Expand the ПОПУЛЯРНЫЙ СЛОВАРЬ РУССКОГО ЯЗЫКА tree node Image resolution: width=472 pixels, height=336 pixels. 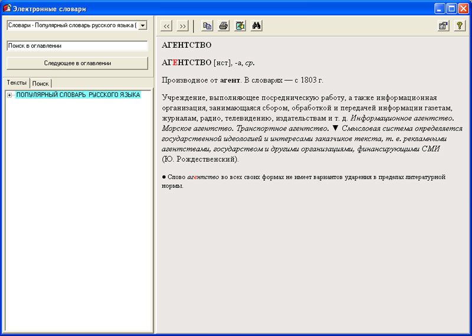coord(9,95)
